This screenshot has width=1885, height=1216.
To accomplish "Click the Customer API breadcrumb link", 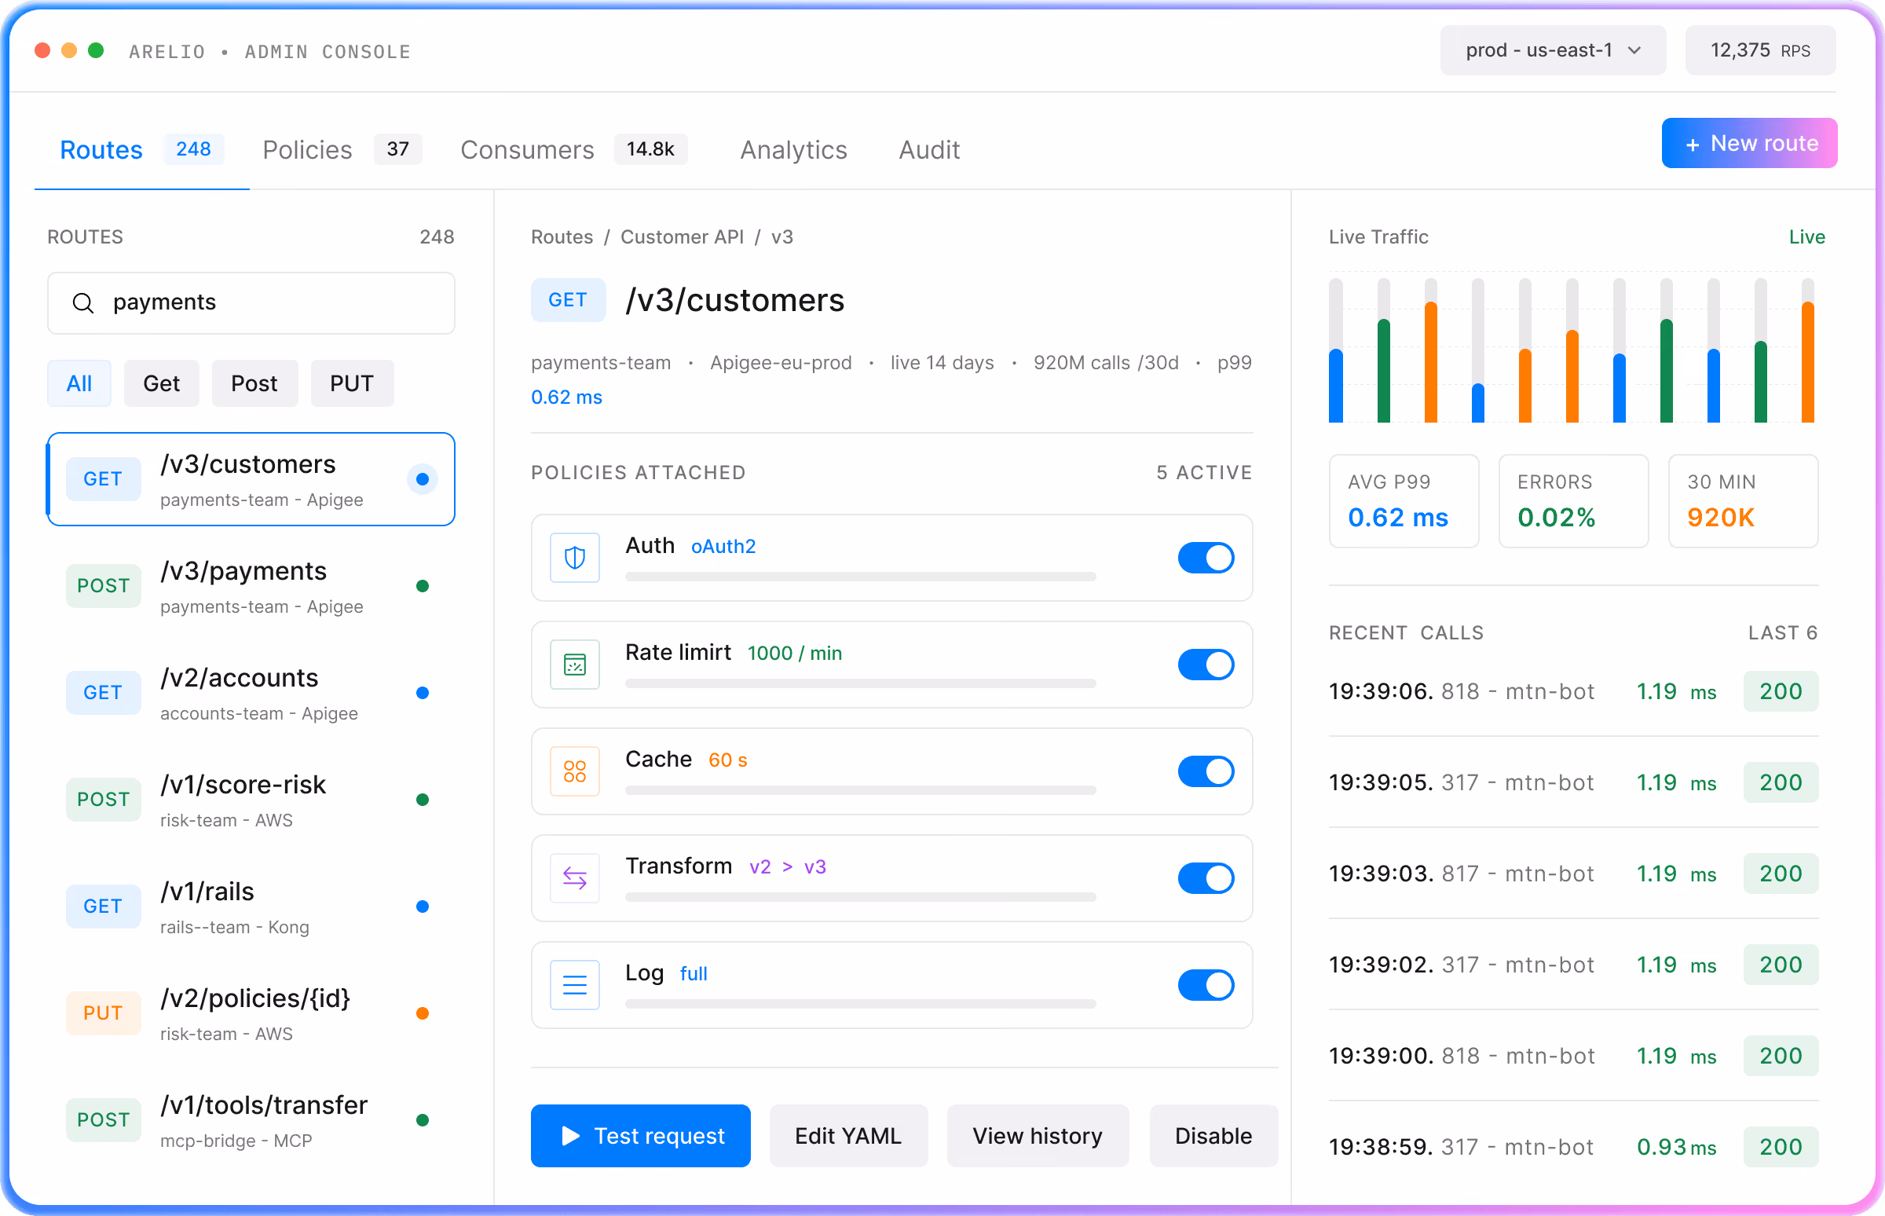I will [682, 237].
